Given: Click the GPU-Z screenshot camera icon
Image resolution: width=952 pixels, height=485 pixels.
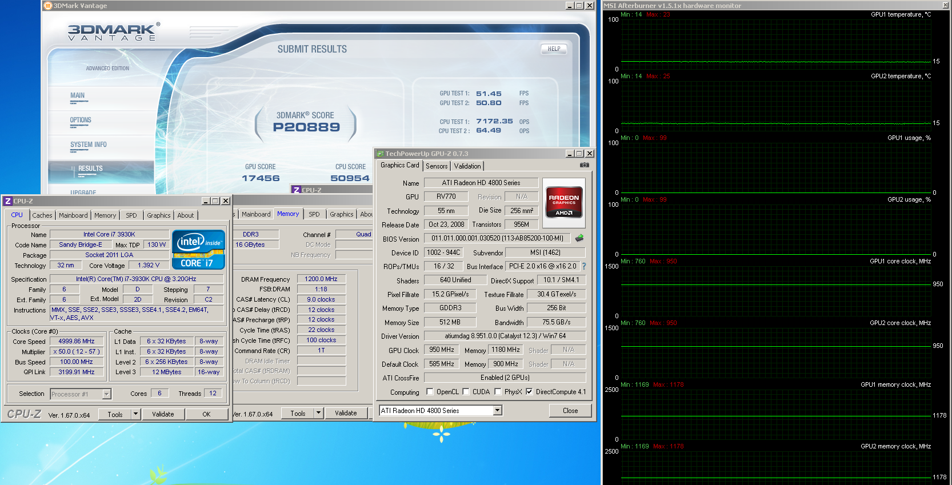Looking at the screenshot, I should [x=584, y=165].
